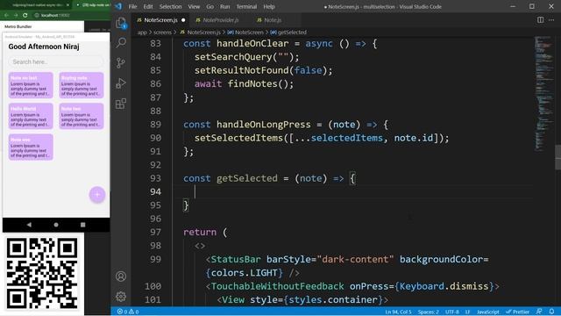Change language mode JavaScript in status bar
Screen dimensions: 561x316
click(488, 312)
